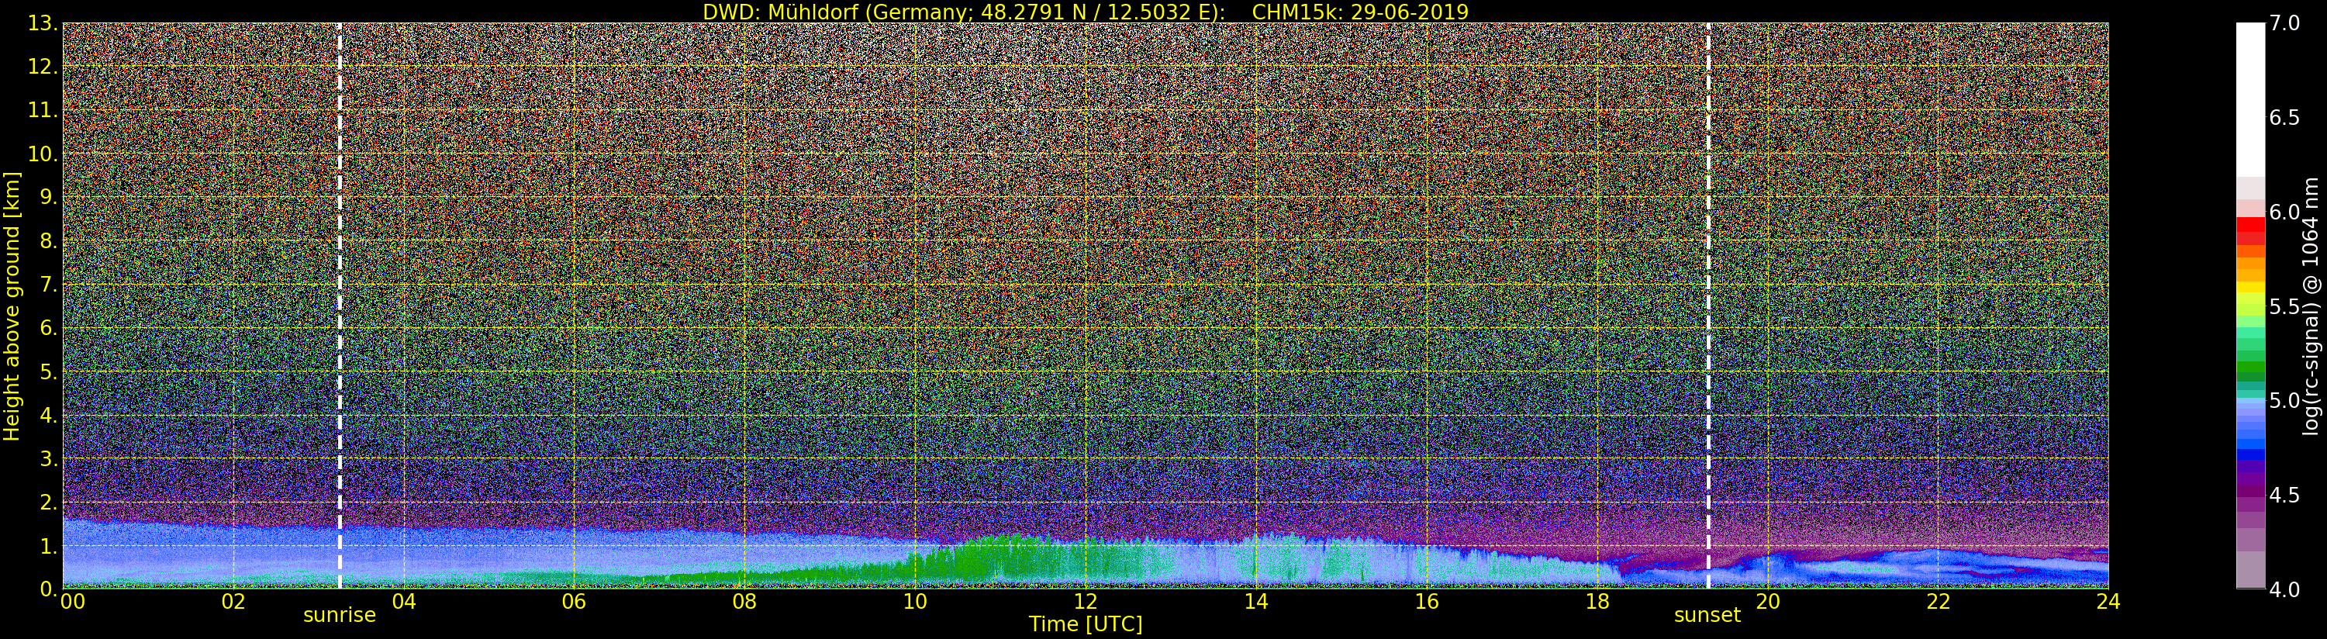Click the Height above ground [km] label

pos(12,306)
